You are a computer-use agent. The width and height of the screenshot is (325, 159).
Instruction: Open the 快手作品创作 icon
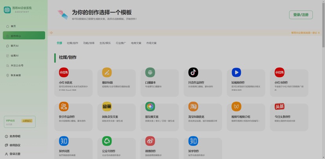[x=64, y=107]
